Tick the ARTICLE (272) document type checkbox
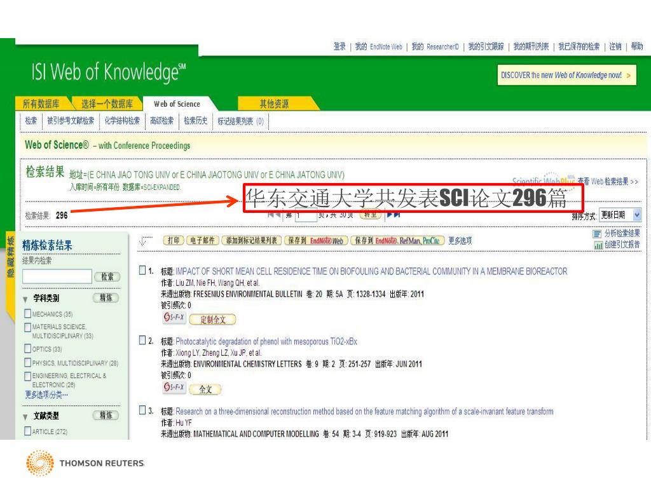This screenshot has width=651, height=488. (28, 431)
